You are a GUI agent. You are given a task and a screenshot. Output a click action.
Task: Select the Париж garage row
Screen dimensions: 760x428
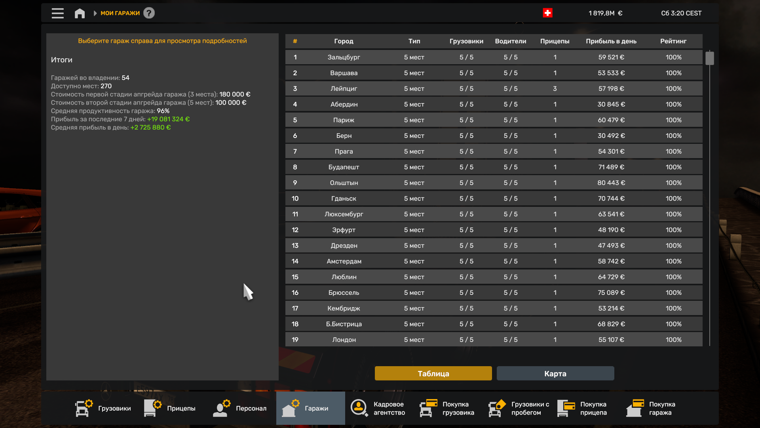coord(494,120)
